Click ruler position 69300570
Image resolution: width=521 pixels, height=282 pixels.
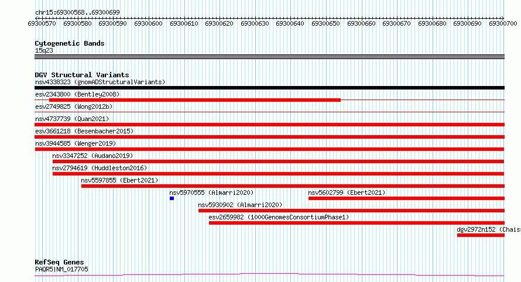point(42,23)
